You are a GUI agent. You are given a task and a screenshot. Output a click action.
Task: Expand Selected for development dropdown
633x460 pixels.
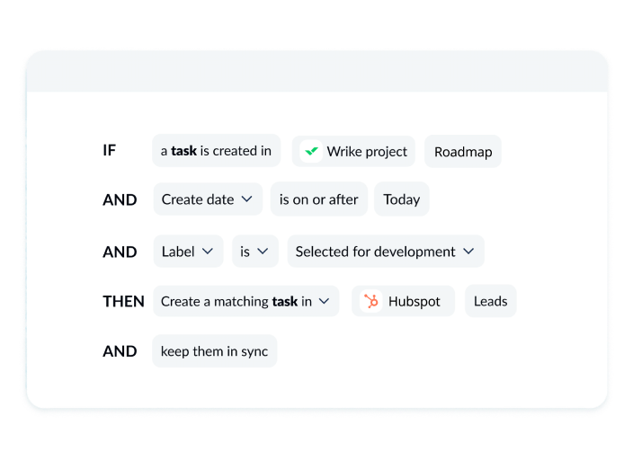pos(386,251)
